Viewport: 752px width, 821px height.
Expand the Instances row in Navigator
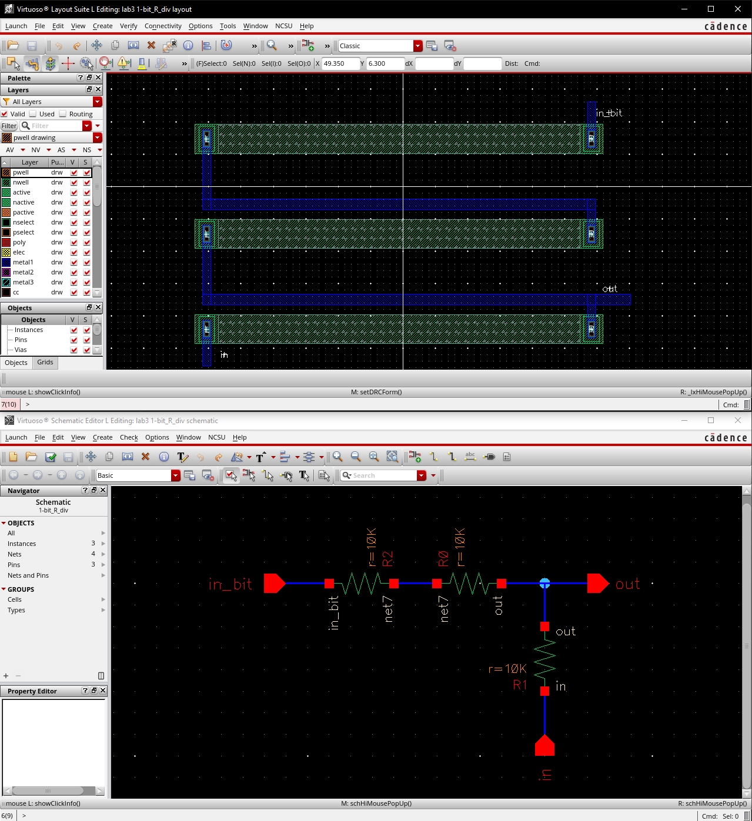click(103, 544)
